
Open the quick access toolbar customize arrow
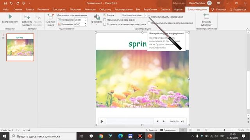pyautogui.click(x=29, y=3)
